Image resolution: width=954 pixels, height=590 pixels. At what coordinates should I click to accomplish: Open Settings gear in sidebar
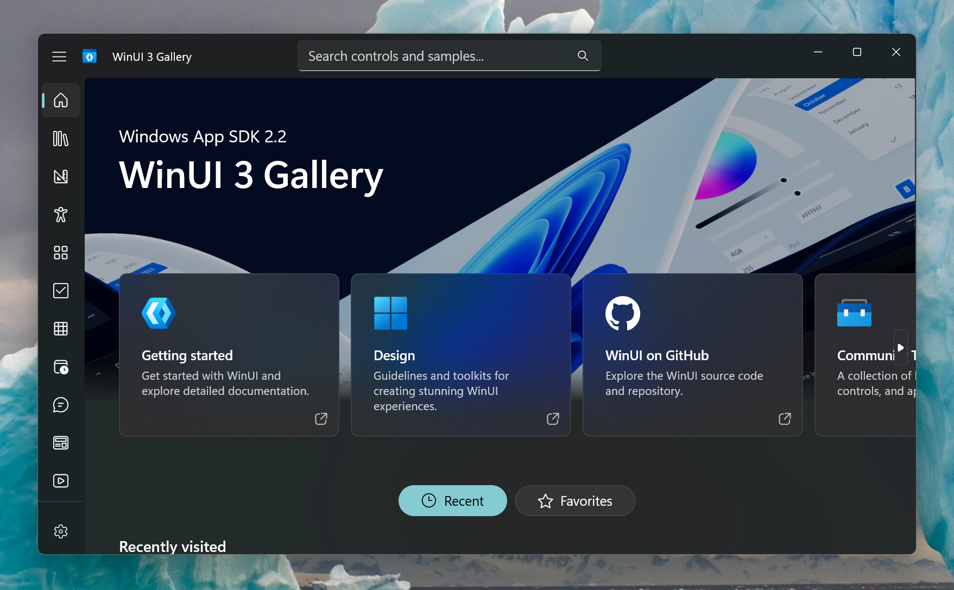pos(61,531)
